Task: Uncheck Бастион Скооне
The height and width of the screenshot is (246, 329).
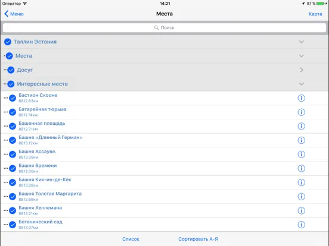Action: point(13,98)
